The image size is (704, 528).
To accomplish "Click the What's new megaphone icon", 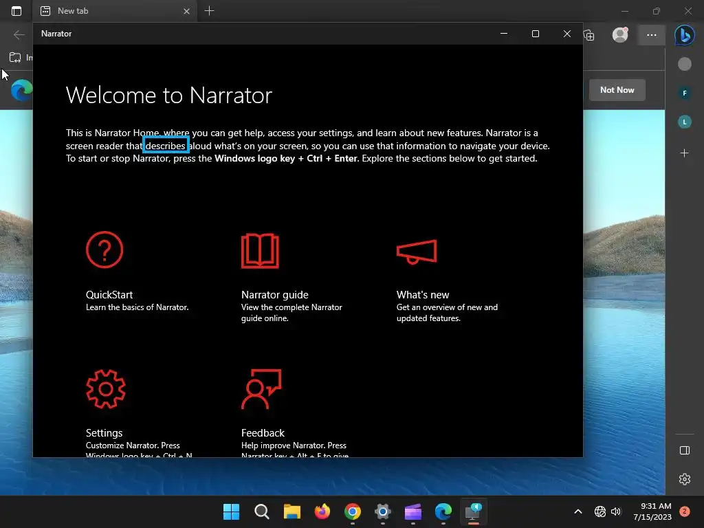I will click(x=417, y=252).
